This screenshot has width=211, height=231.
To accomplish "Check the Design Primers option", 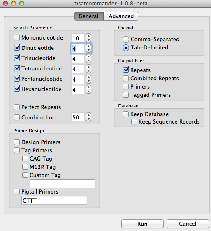I will tap(17, 142).
